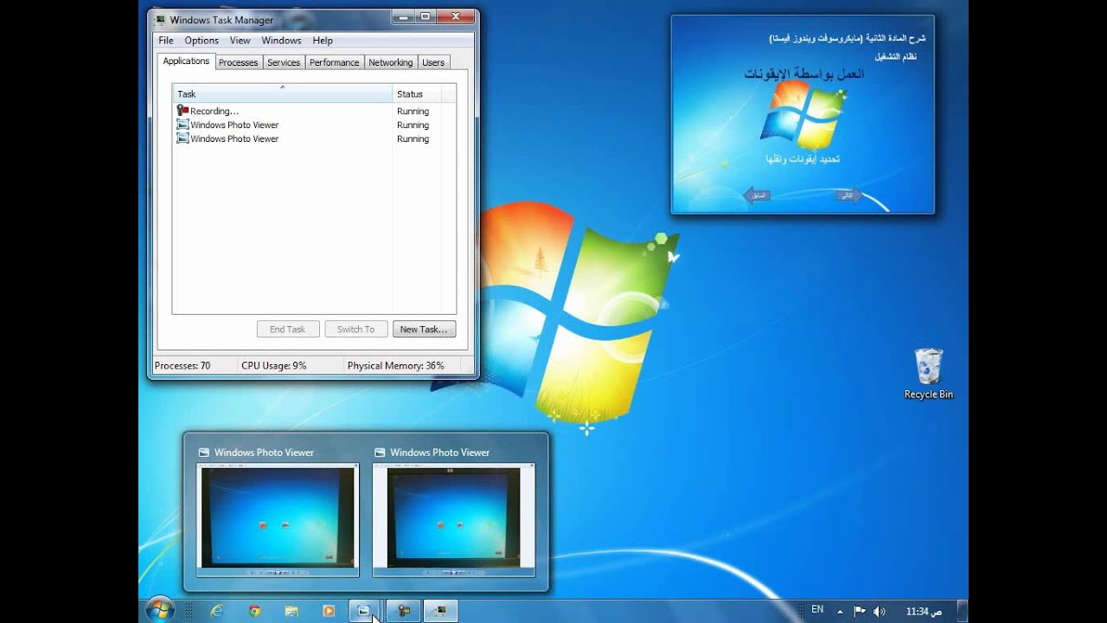Click the Recording task red icon
Viewport: 1107px width, 623px height.
pos(182,111)
